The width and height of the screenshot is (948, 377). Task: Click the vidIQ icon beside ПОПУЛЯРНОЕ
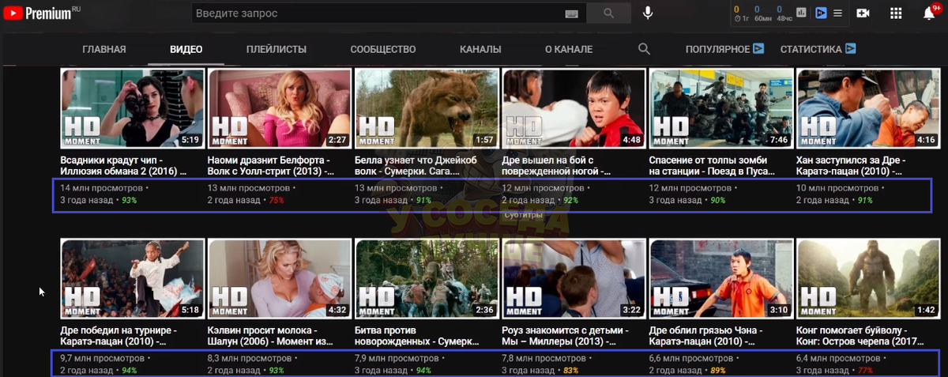pos(758,49)
